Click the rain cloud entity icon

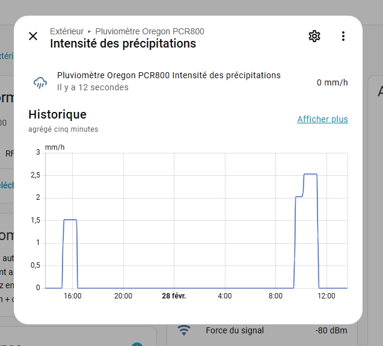pyautogui.click(x=40, y=82)
